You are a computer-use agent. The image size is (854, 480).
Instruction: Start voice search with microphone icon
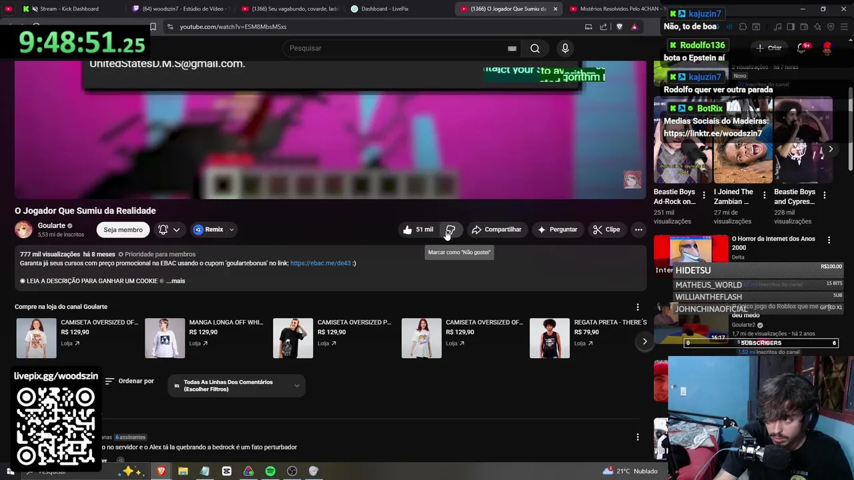565,48
